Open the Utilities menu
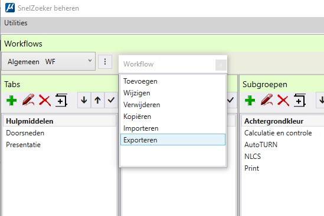Image resolution: width=324 pixels, height=216 pixels. [16, 23]
